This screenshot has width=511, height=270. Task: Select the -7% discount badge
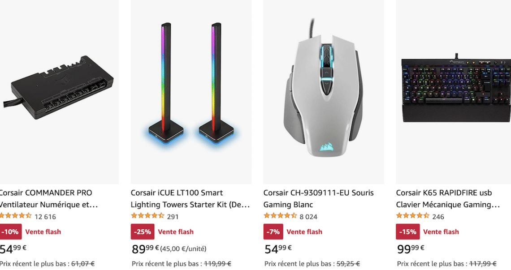273,232
